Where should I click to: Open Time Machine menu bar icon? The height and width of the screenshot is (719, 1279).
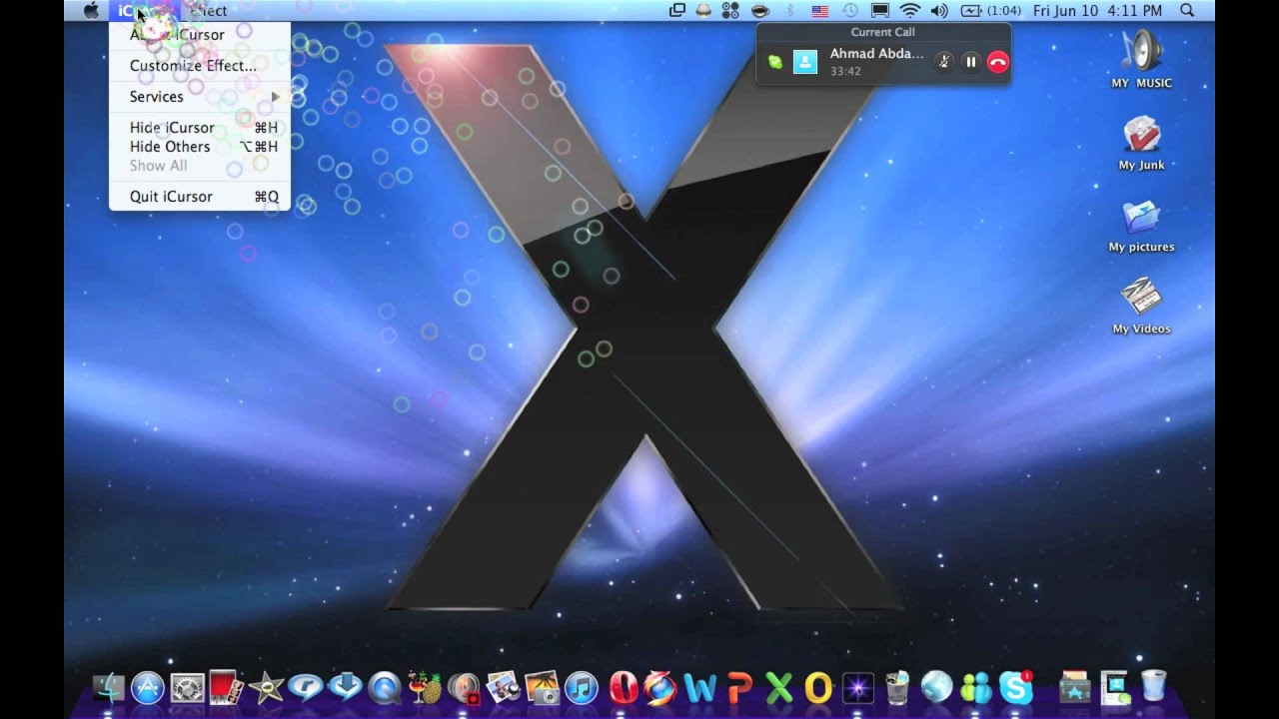pyautogui.click(x=849, y=10)
